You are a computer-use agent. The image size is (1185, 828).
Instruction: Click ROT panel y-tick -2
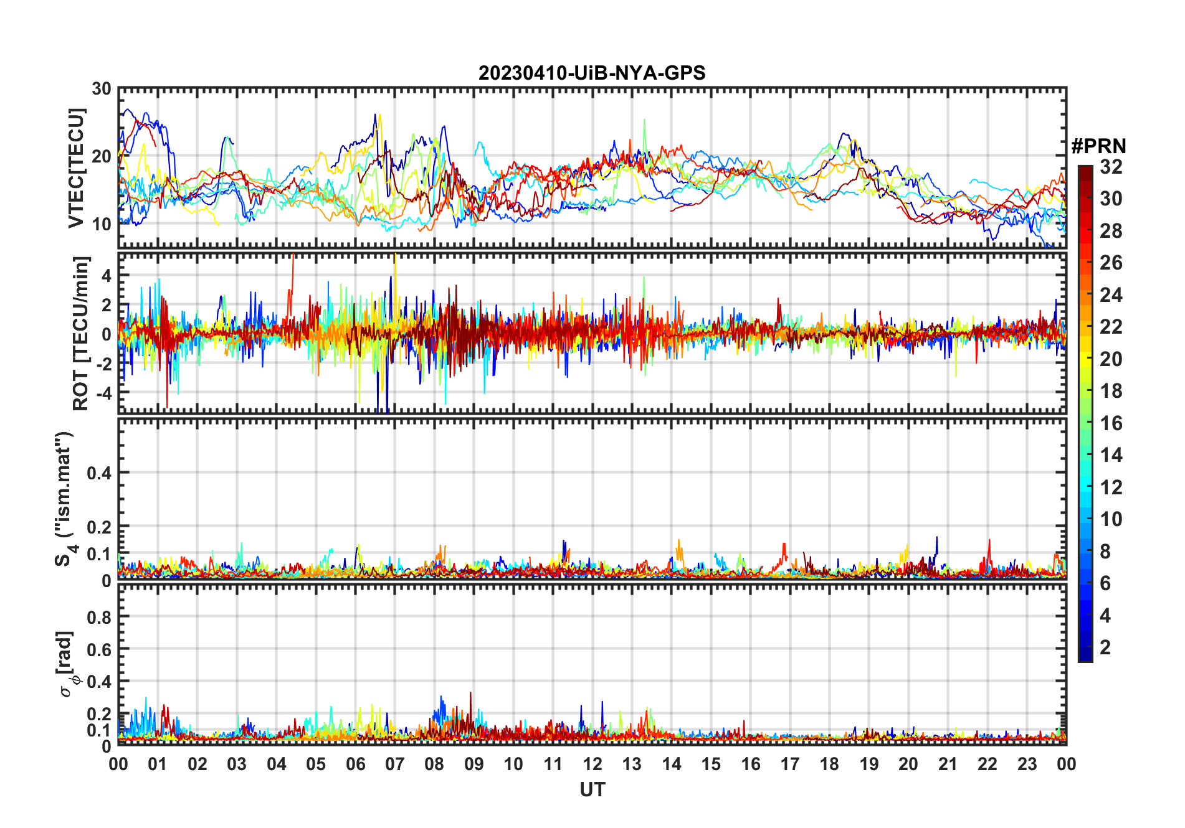coord(104,364)
